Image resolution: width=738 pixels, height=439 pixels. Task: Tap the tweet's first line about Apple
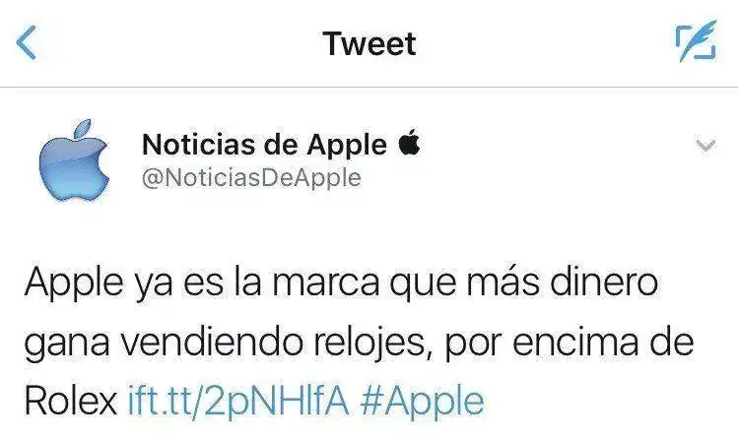click(341, 283)
